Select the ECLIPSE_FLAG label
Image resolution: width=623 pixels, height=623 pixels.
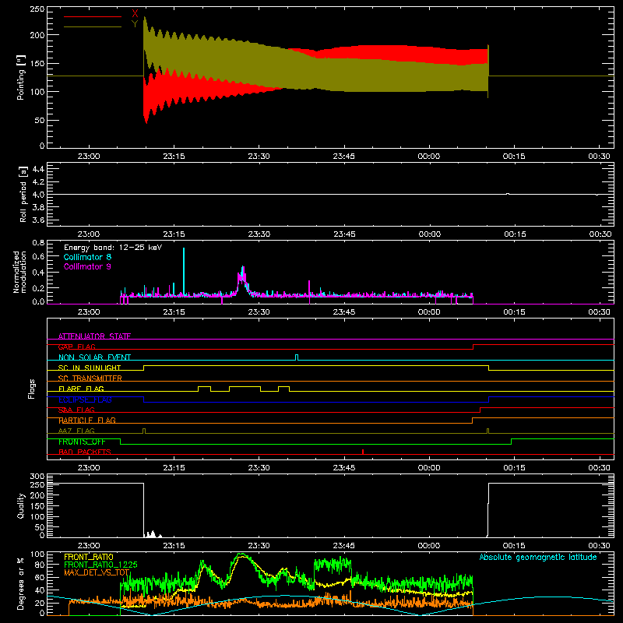(85, 399)
